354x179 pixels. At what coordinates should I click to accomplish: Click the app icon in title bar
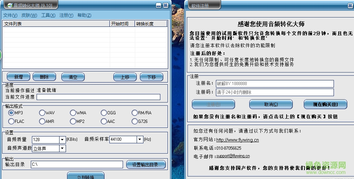[10, 5]
